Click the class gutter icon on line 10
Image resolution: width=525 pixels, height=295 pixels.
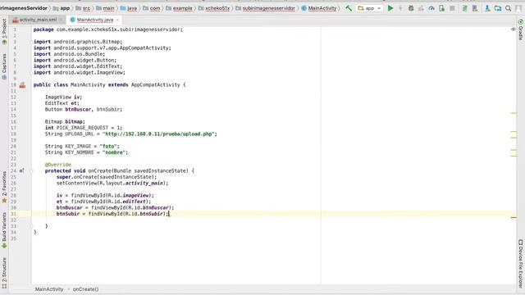[22, 85]
